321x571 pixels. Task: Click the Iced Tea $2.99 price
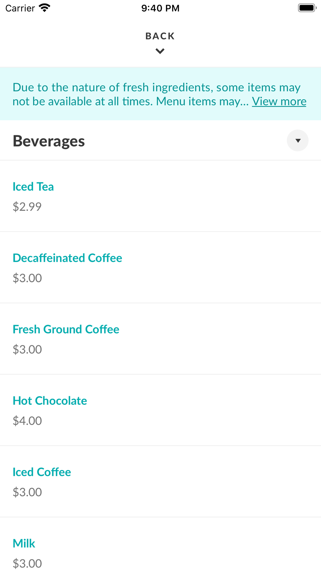tap(27, 206)
